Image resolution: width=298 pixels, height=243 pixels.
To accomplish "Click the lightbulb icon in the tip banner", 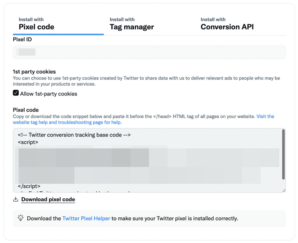I will tap(21, 218).
